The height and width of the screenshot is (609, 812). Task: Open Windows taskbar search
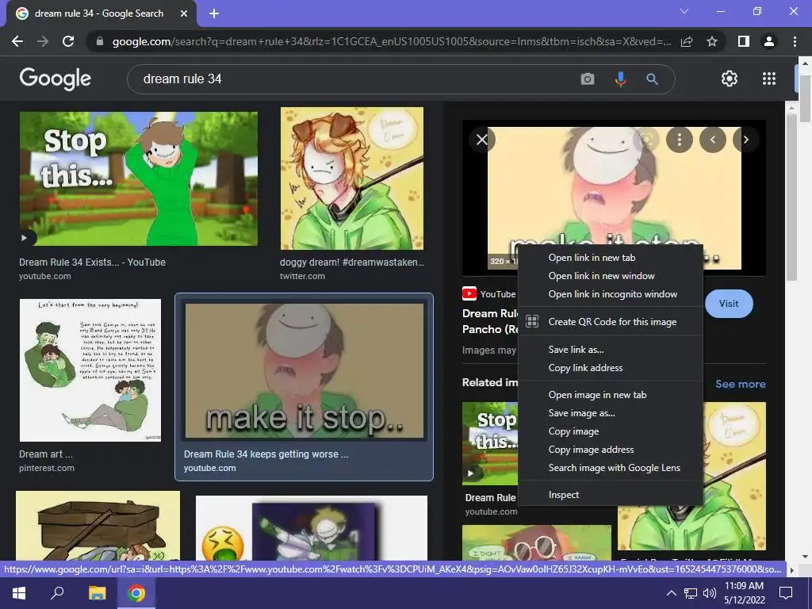[x=57, y=593]
